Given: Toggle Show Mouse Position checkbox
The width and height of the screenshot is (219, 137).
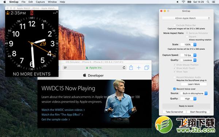Looking at the screenshot, I should (174, 65).
